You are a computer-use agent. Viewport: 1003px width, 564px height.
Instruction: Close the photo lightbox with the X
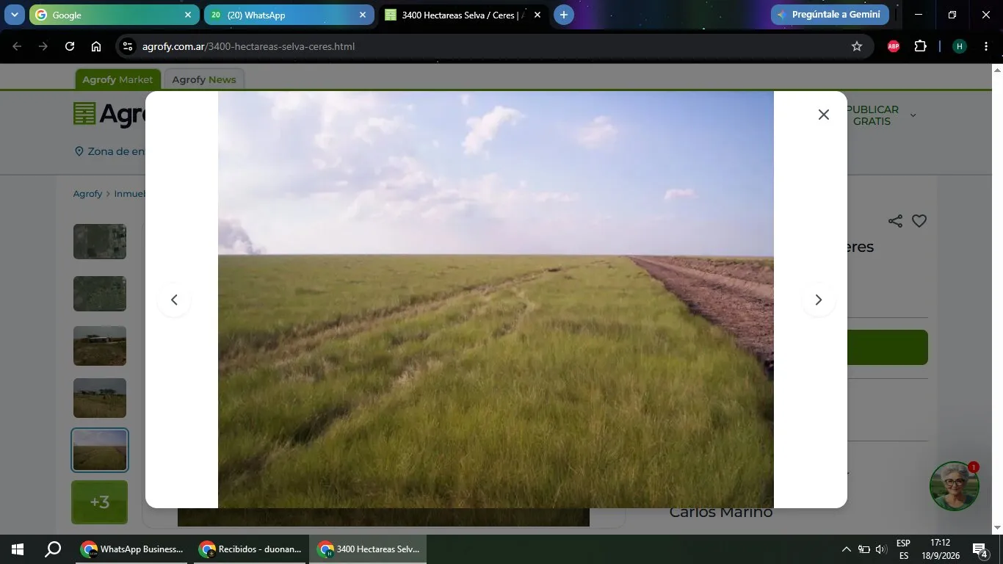(824, 115)
